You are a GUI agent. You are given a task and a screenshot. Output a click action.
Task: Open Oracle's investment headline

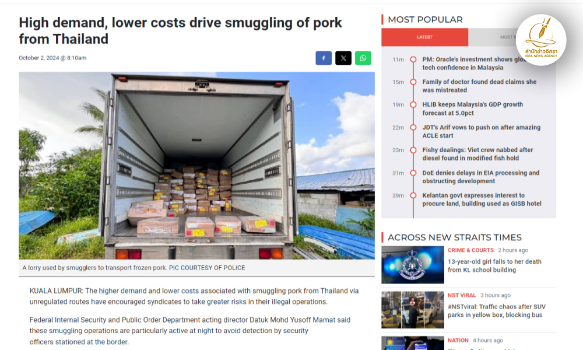(473, 64)
